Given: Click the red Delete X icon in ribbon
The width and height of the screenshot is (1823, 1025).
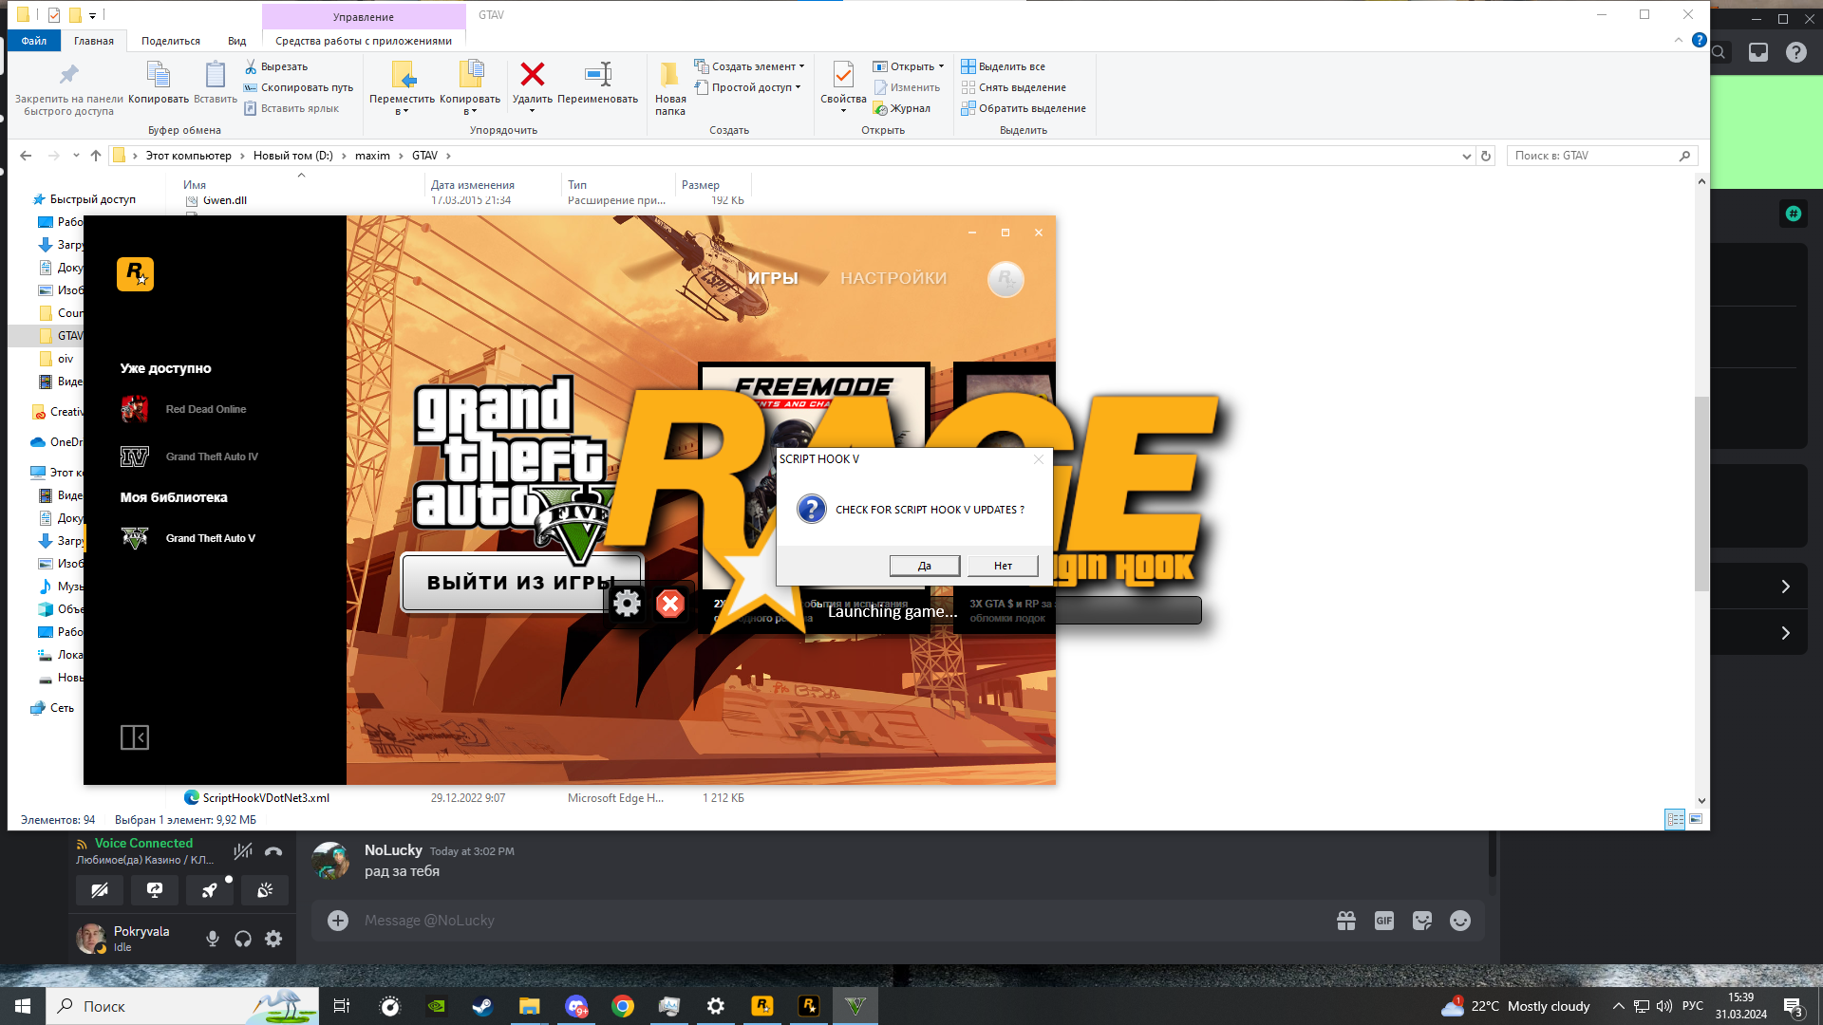Looking at the screenshot, I should pyautogui.click(x=533, y=75).
